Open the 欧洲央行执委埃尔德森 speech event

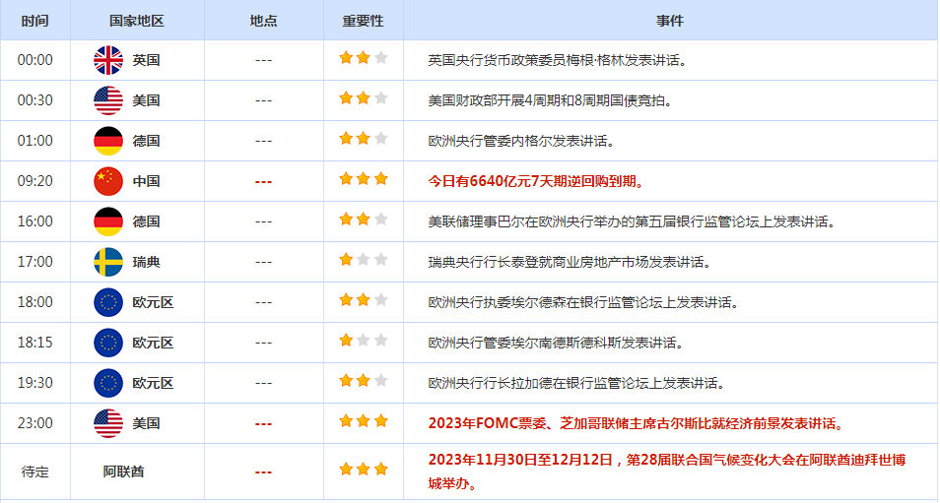click(583, 302)
